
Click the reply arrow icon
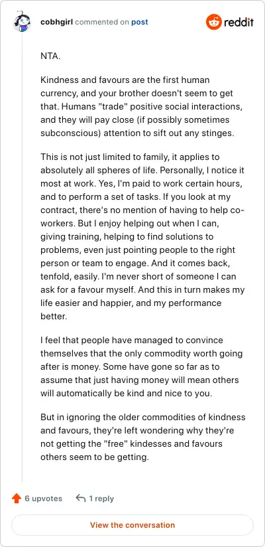point(80,498)
